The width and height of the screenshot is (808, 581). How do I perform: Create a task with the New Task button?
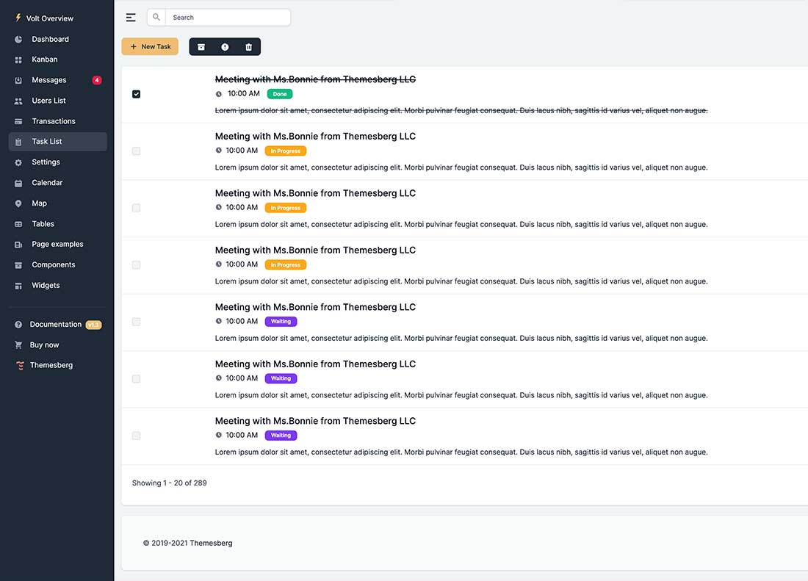click(x=150, y=46)
